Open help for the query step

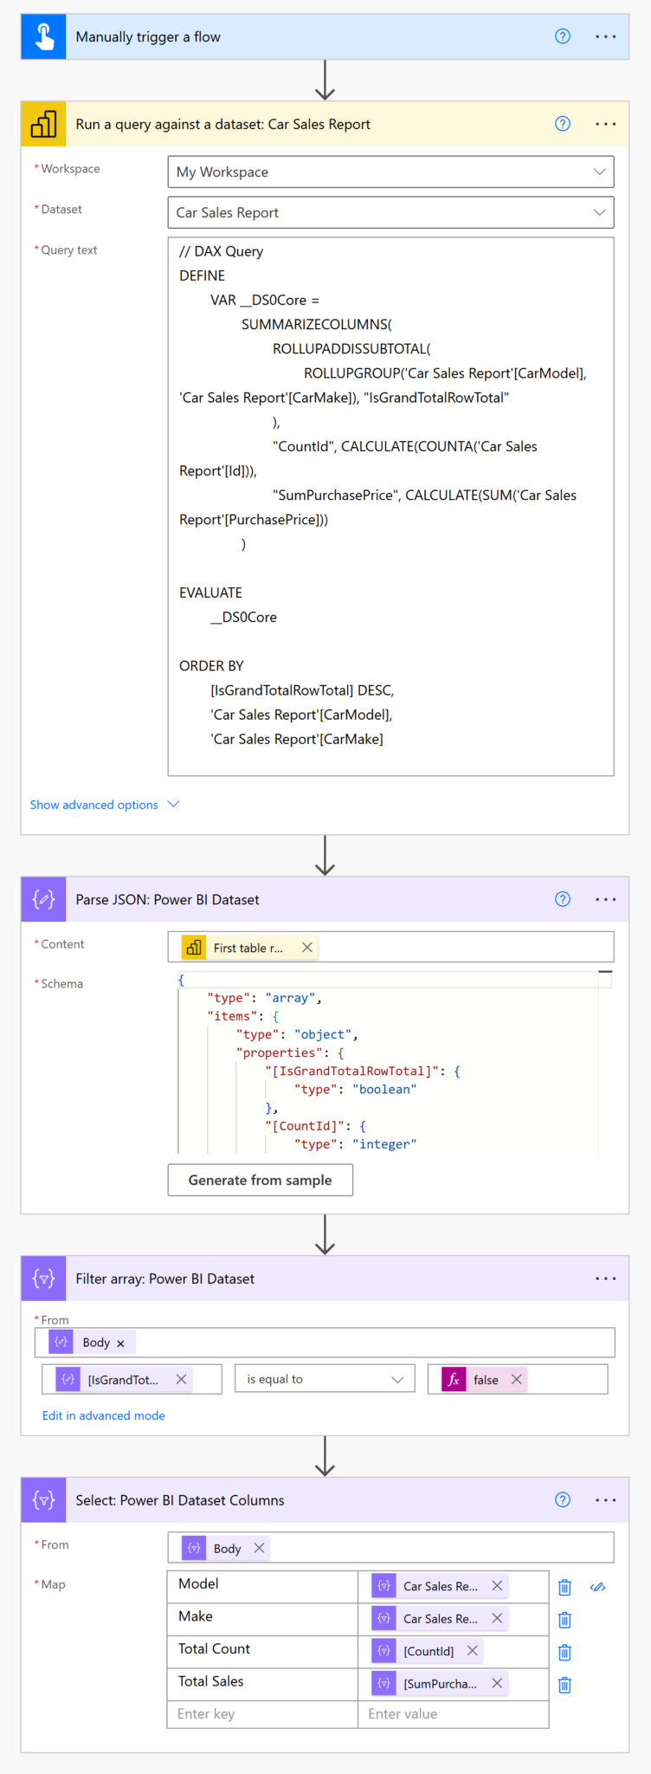pos(563,124)
